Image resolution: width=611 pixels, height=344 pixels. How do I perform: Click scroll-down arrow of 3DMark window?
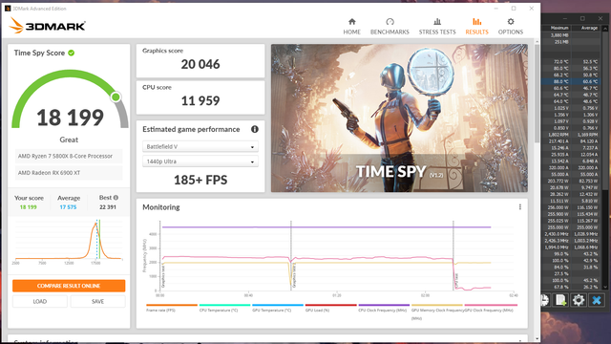pyautogui.click(x=537, y=339)
